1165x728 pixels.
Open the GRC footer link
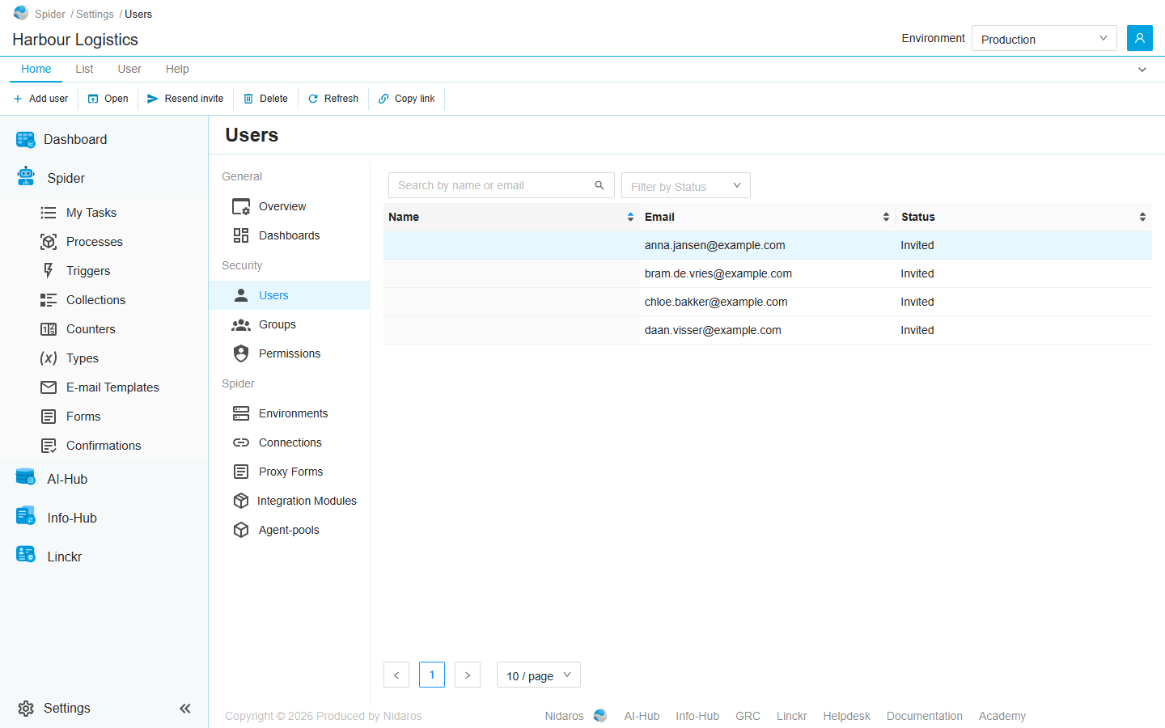coord(748,716)
